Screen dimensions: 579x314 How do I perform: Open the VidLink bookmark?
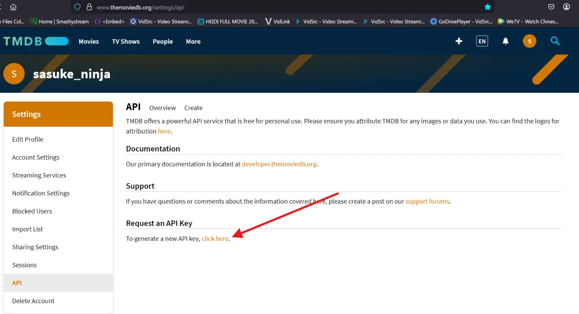pyautogui.click(x=277, y=21)
